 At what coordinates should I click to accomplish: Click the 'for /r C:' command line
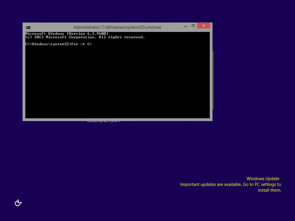(58, 44)
